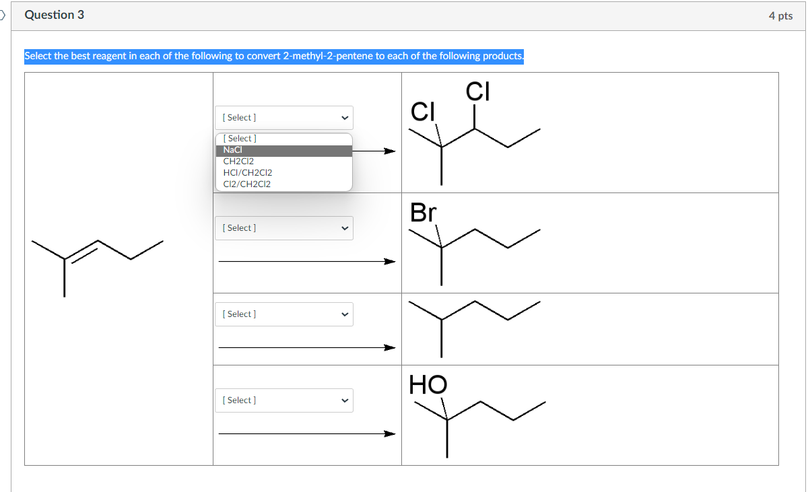Pick HCl/CH2Cl2 as the reagent
The height and width of the screenshot is (492, 808).
pos(246,172)
